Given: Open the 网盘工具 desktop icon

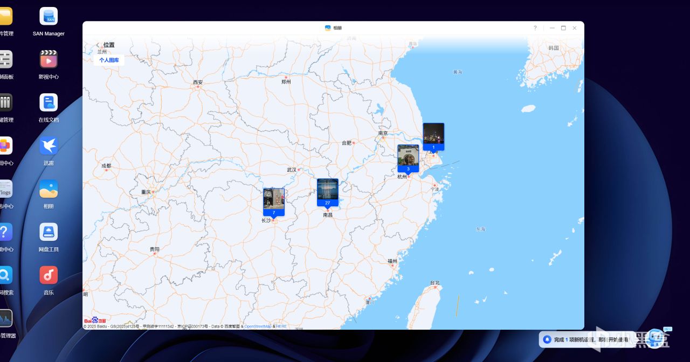Looking at the screenshot, I should tap(49, 232).
